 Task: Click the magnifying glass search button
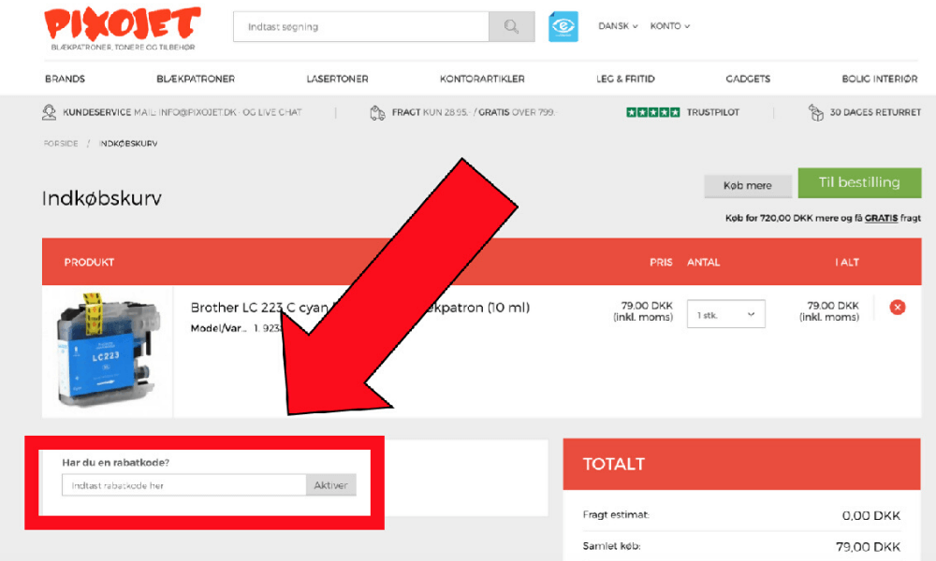tap(511, 27)
